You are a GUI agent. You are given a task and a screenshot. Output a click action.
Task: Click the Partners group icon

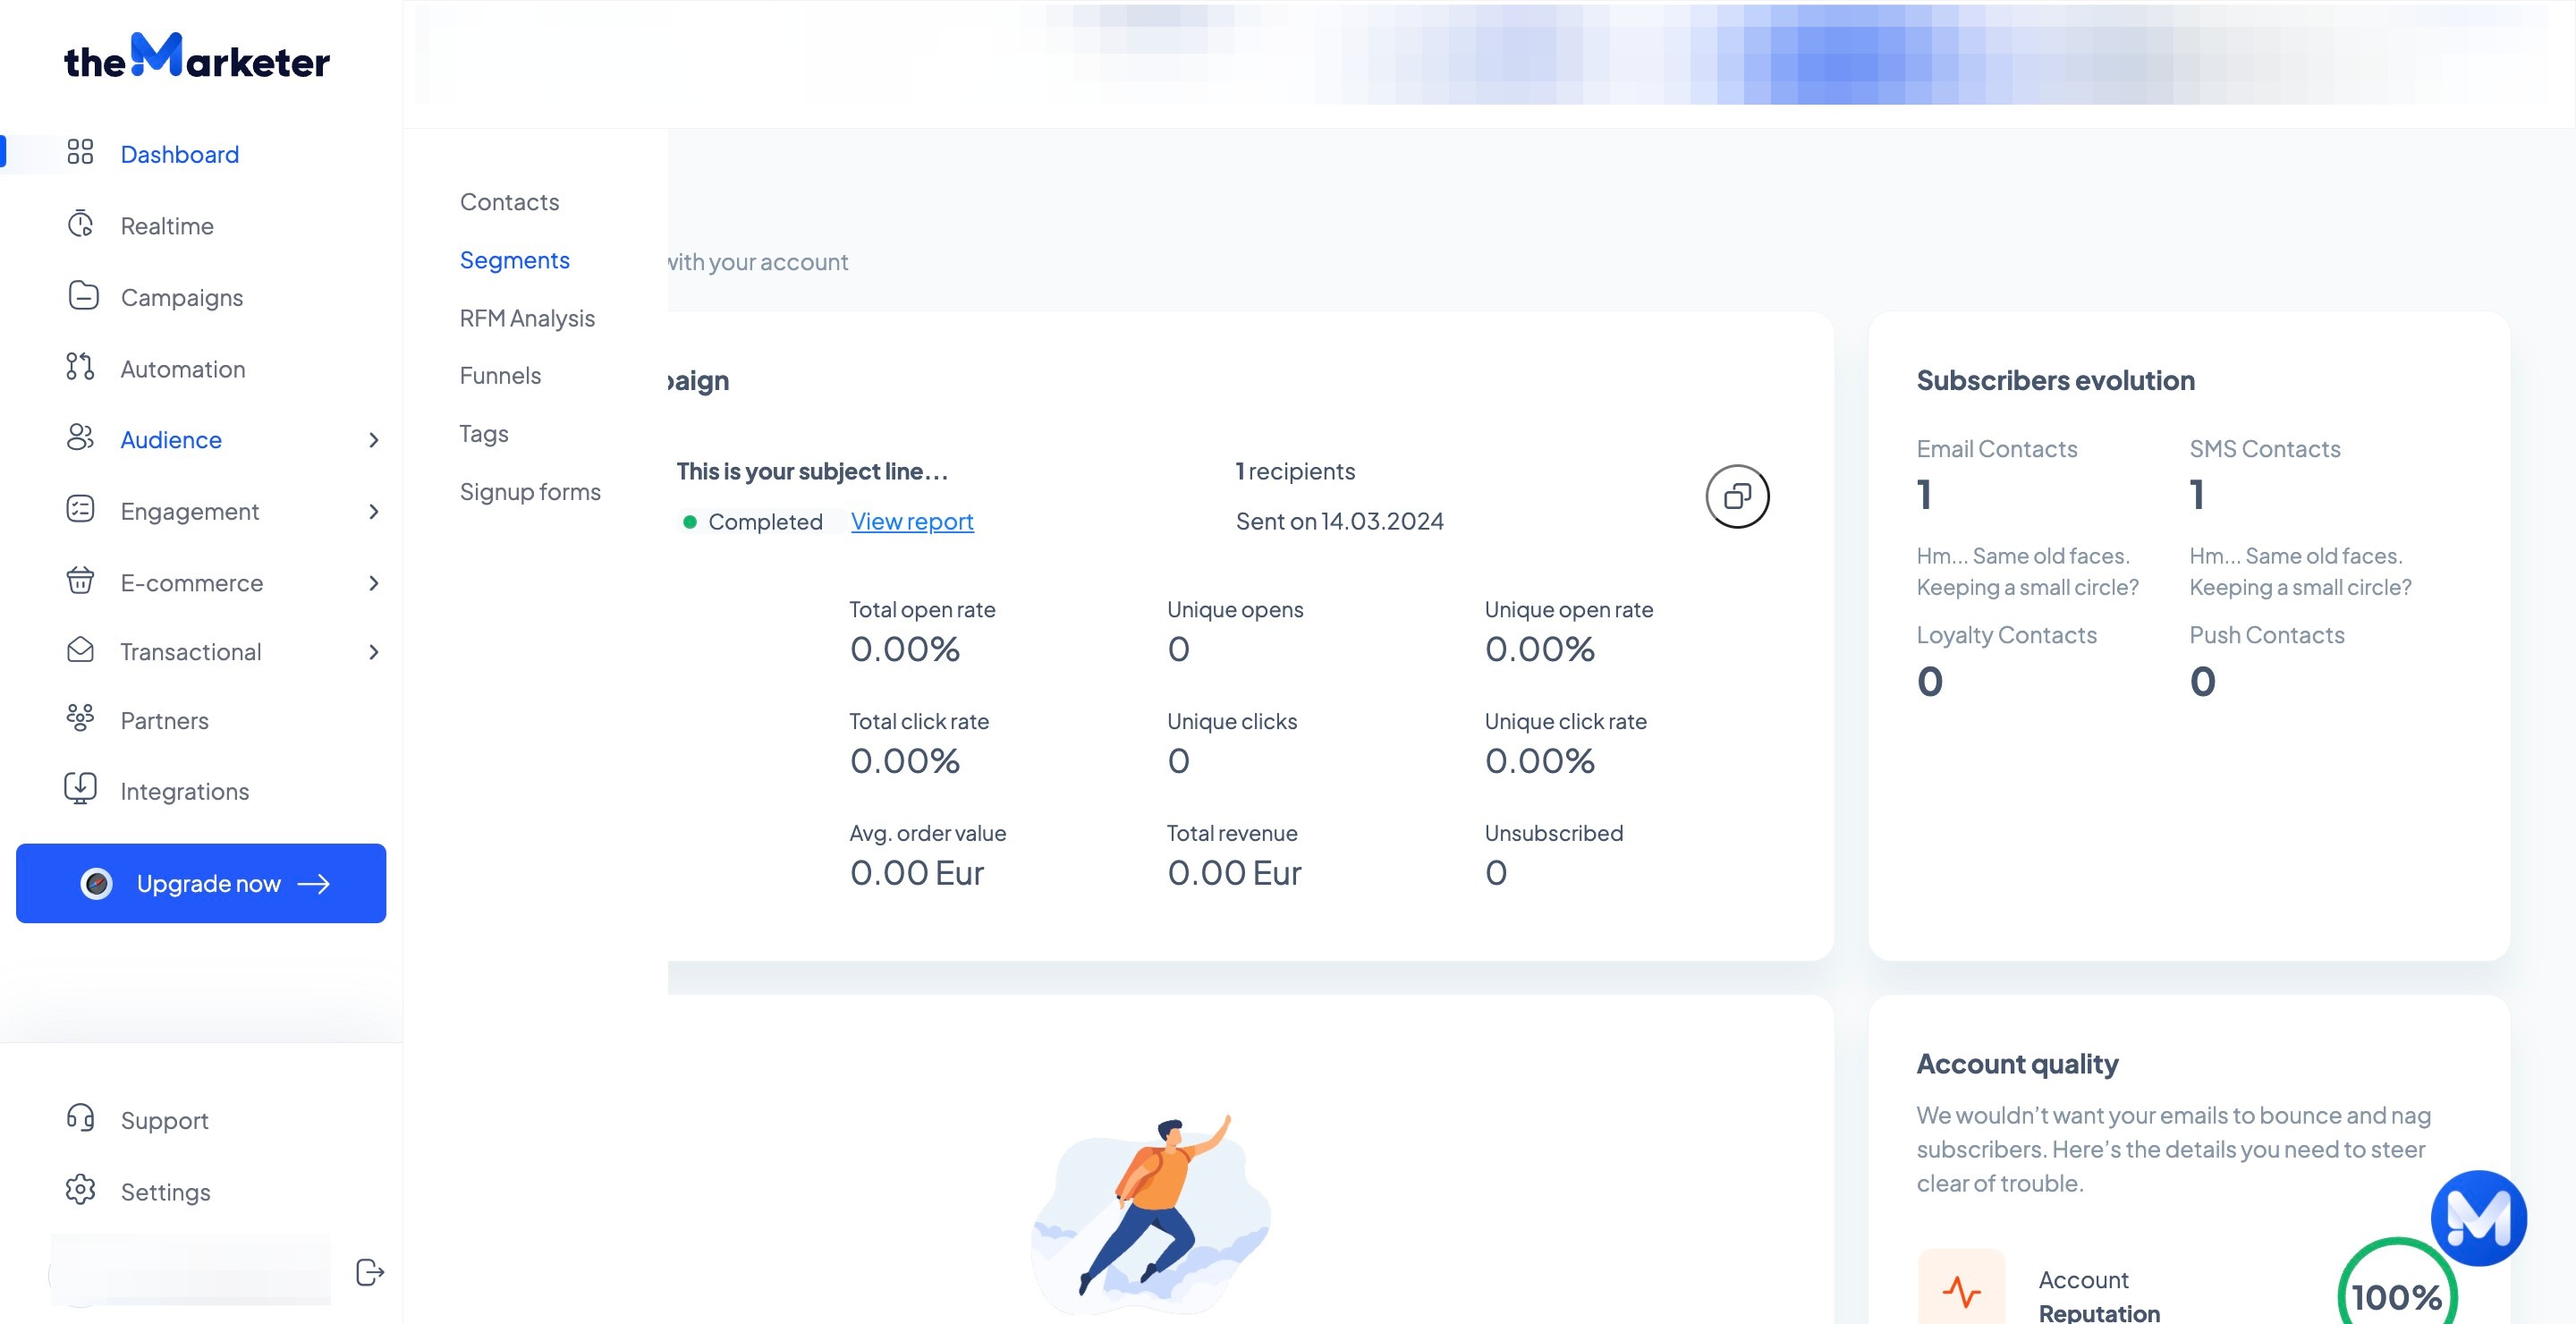click(x=80, y=718)
